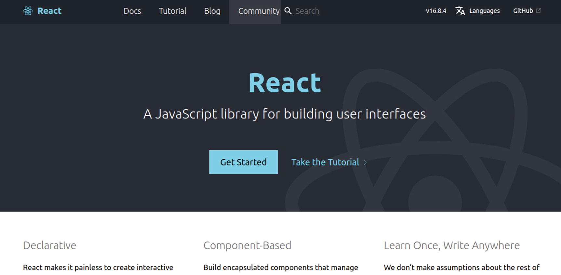Click the Learn Once, Write Anywhere heading
The width and height of the screenshot is (561, 275).
[x=451, y=245]
